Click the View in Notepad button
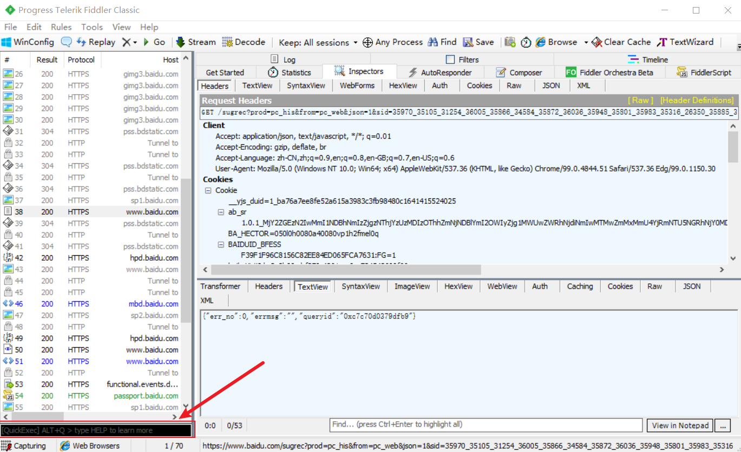Viewport: 741px width, 452px height. coord(680,426)
